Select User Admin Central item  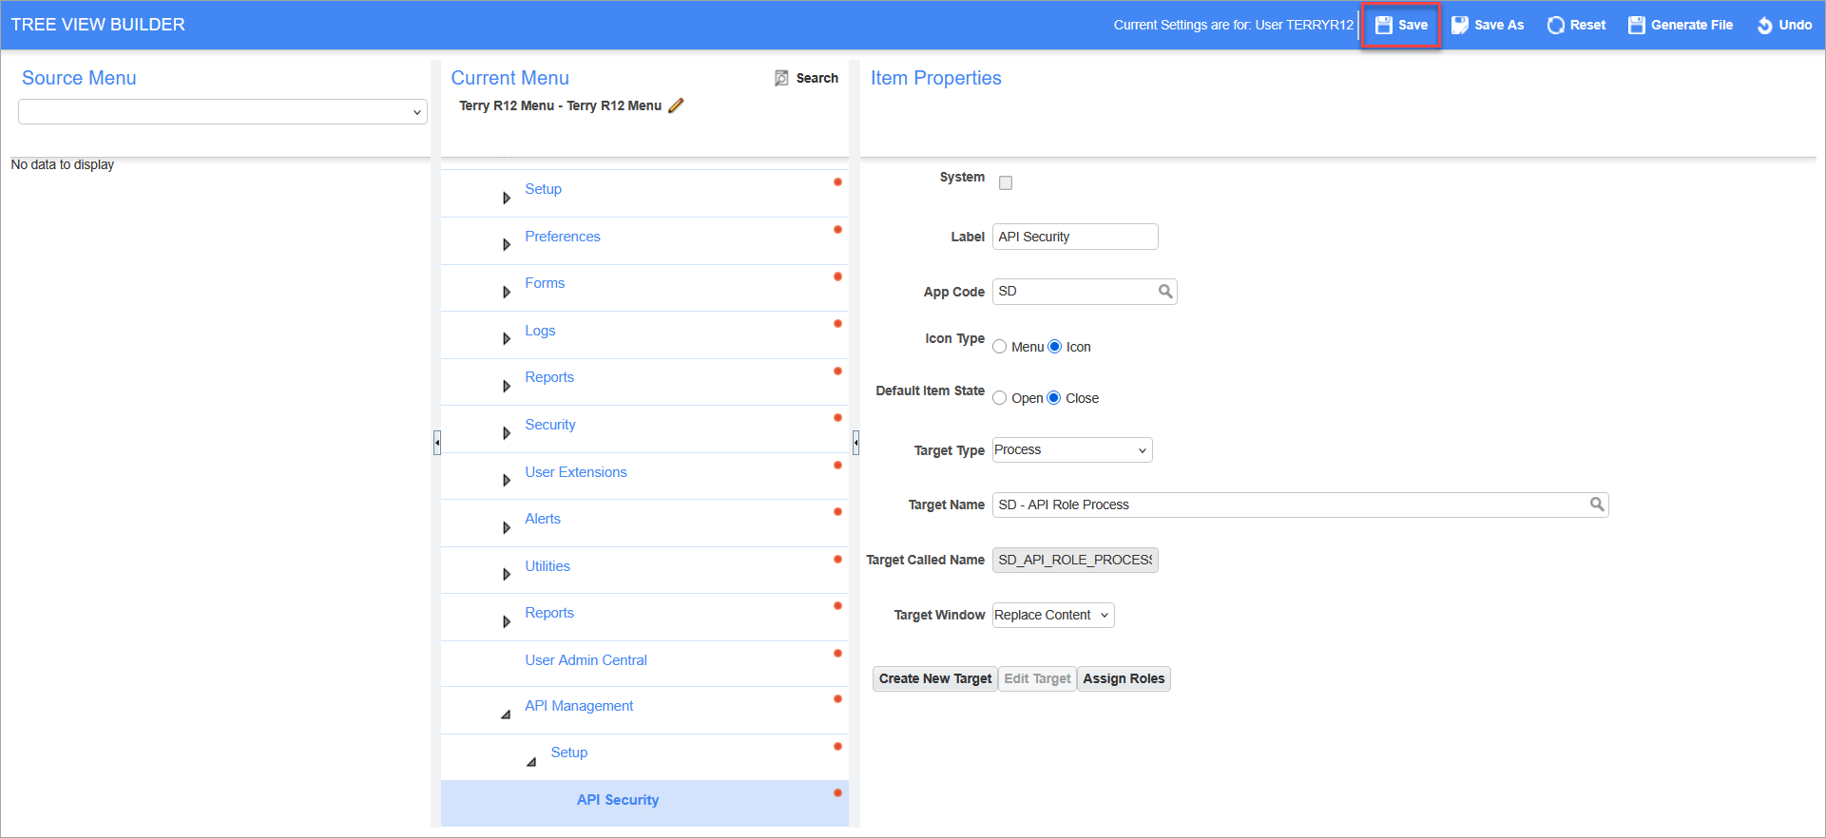tap(586, 660)
